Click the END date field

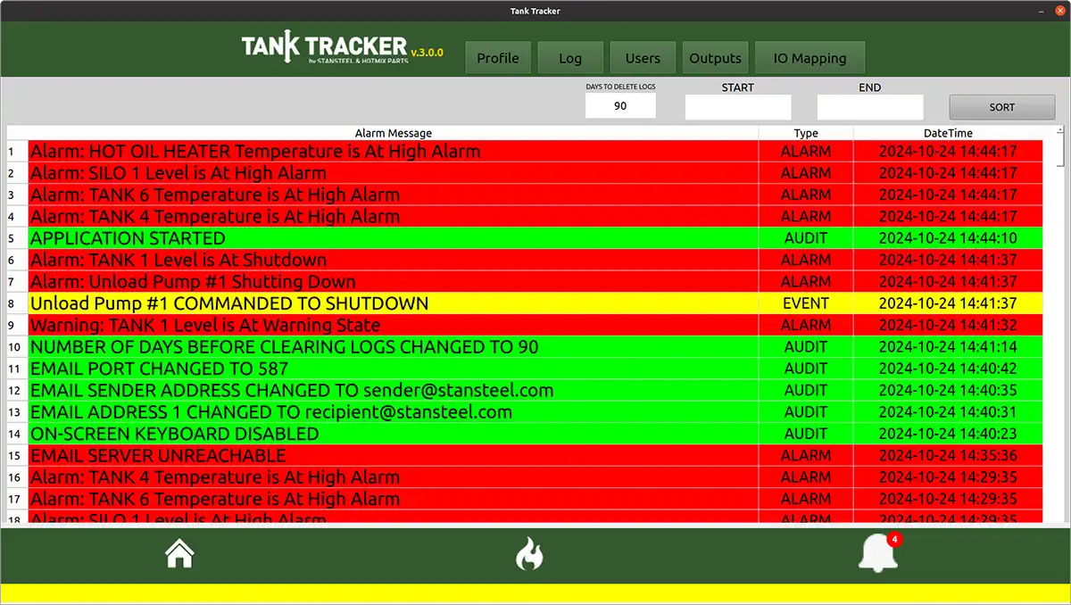(x=870, y=107)
